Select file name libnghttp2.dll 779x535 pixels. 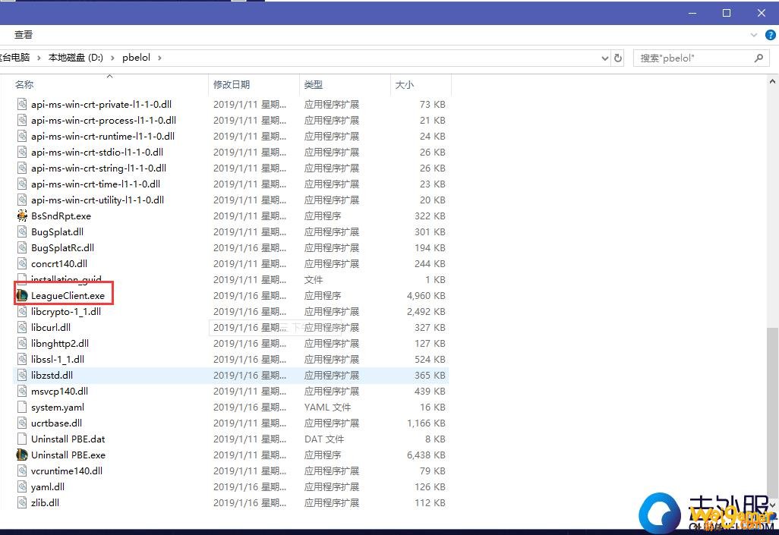(x=60, y=343)
